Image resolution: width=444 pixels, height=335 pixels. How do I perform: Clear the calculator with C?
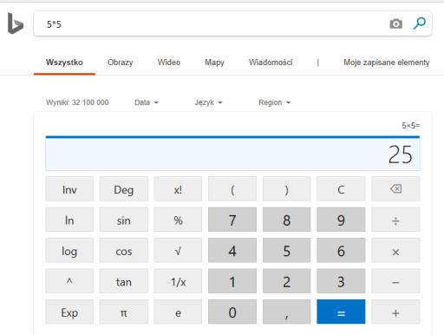pyautogui.click(x=341, y=189)
